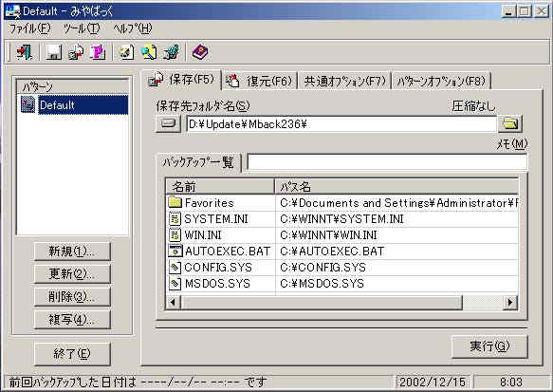
Task: Open the ファイル(F) menu
Action: 30,28
